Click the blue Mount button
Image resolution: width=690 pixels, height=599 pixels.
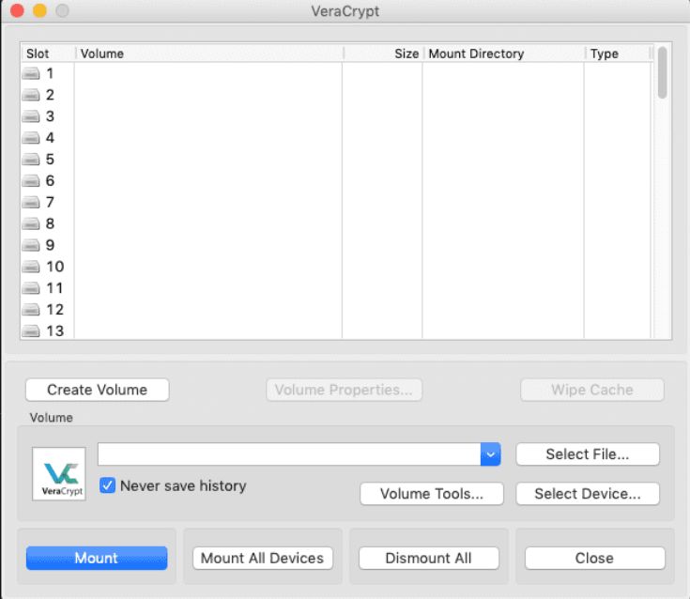97,558
